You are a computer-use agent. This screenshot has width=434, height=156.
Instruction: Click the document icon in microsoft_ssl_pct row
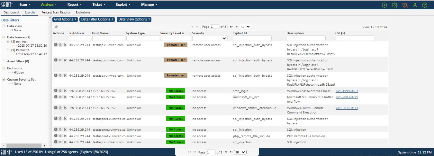60,97
